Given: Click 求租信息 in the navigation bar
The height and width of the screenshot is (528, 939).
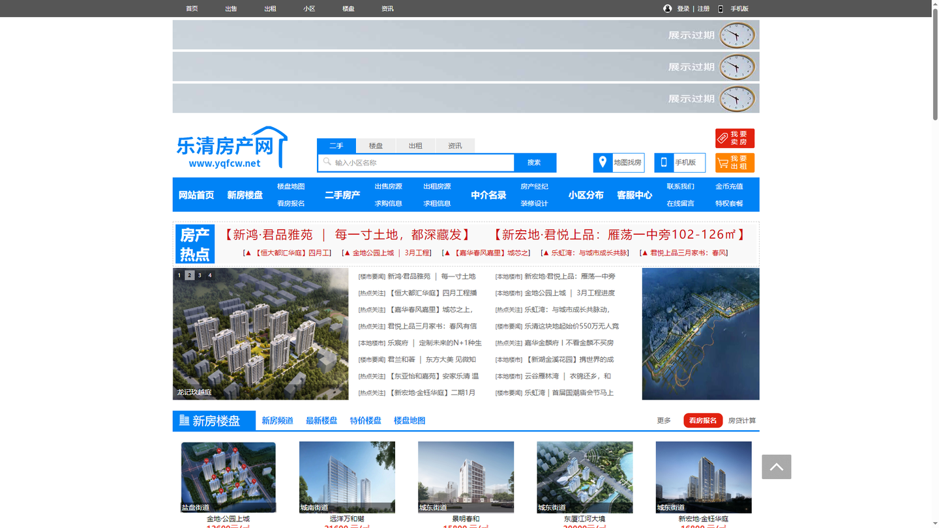Looking at the screenshot, I should click(x=437, y=203).
